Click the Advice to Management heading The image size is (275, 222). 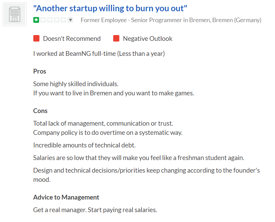point(66,197)
